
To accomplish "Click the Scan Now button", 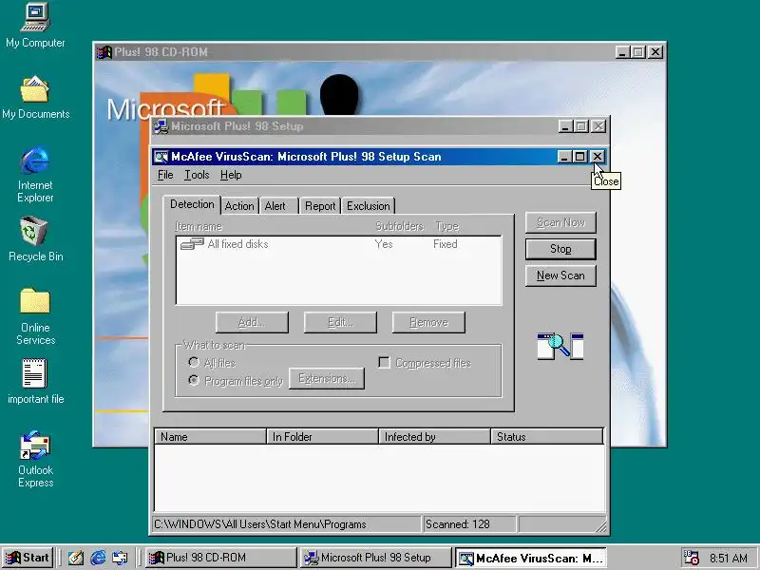I will (560, 222).
